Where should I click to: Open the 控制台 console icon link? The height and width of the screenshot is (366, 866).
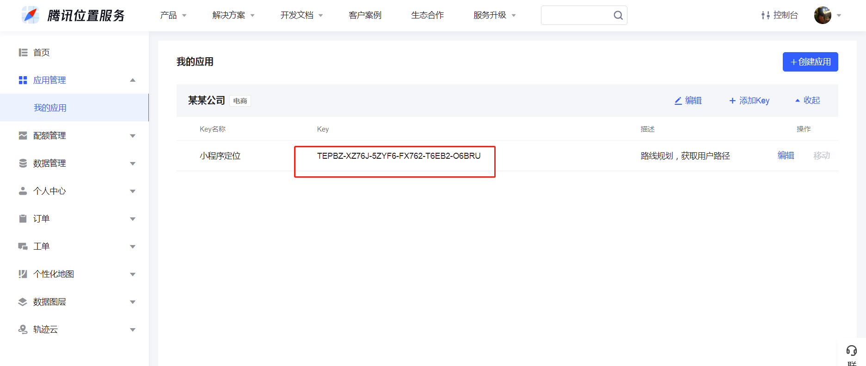[x=765, y=15]
